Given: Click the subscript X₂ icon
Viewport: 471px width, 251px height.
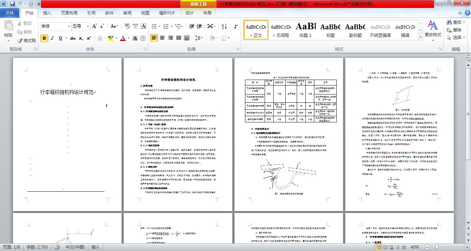Looking at the screenshot, I should [81, 38].
